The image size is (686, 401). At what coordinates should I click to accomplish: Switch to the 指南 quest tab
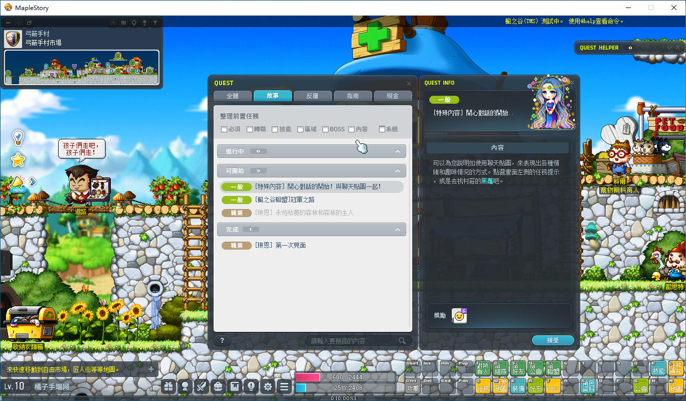pos(353,96)
